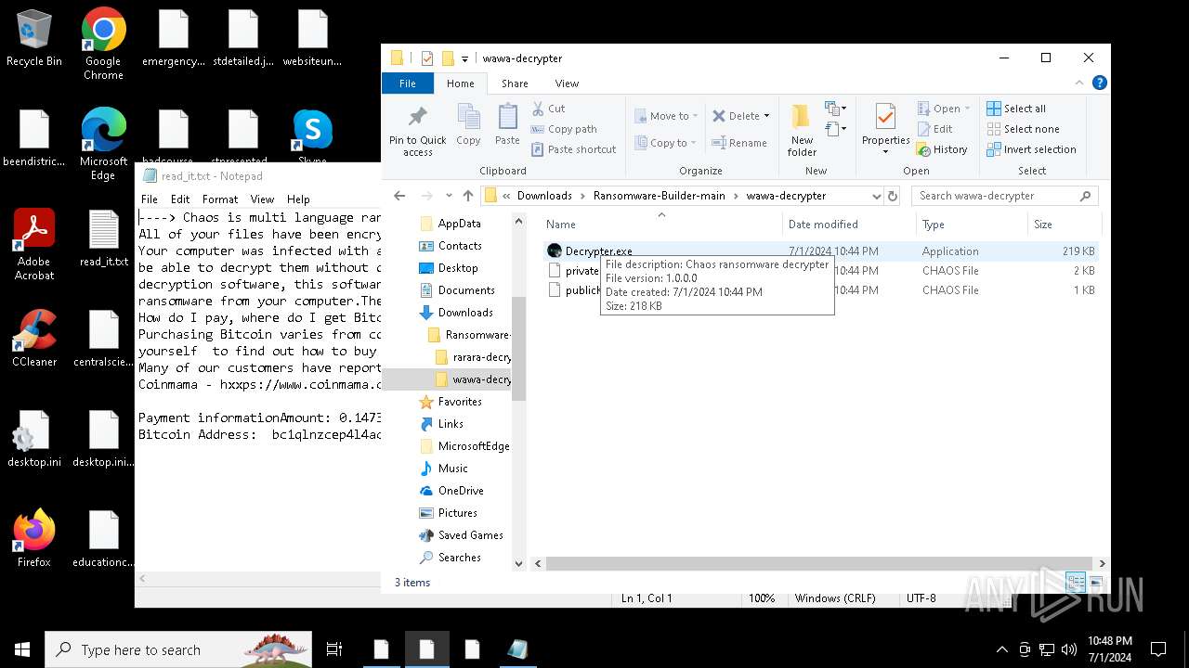
Task: Click the Help question mark icon
Action: tap(1100, 83)
